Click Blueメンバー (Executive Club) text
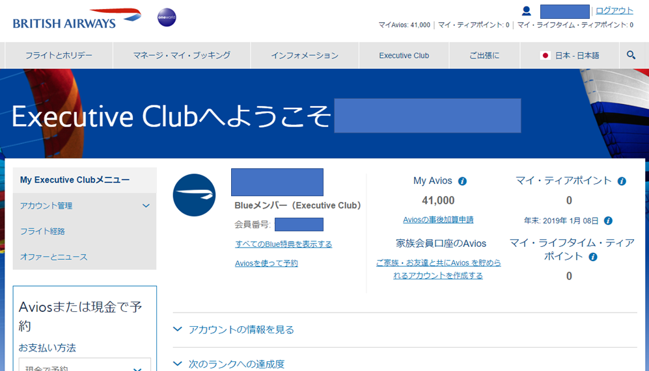Viewport: 649px width, 371px height. coord(297,205)
